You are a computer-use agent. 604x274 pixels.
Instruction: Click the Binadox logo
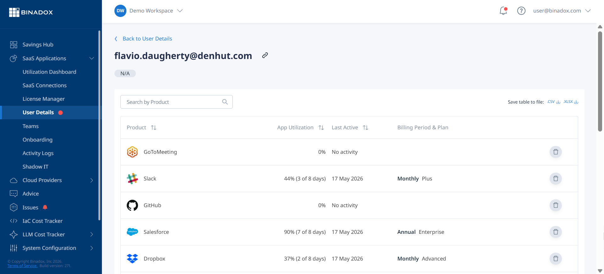31,12
